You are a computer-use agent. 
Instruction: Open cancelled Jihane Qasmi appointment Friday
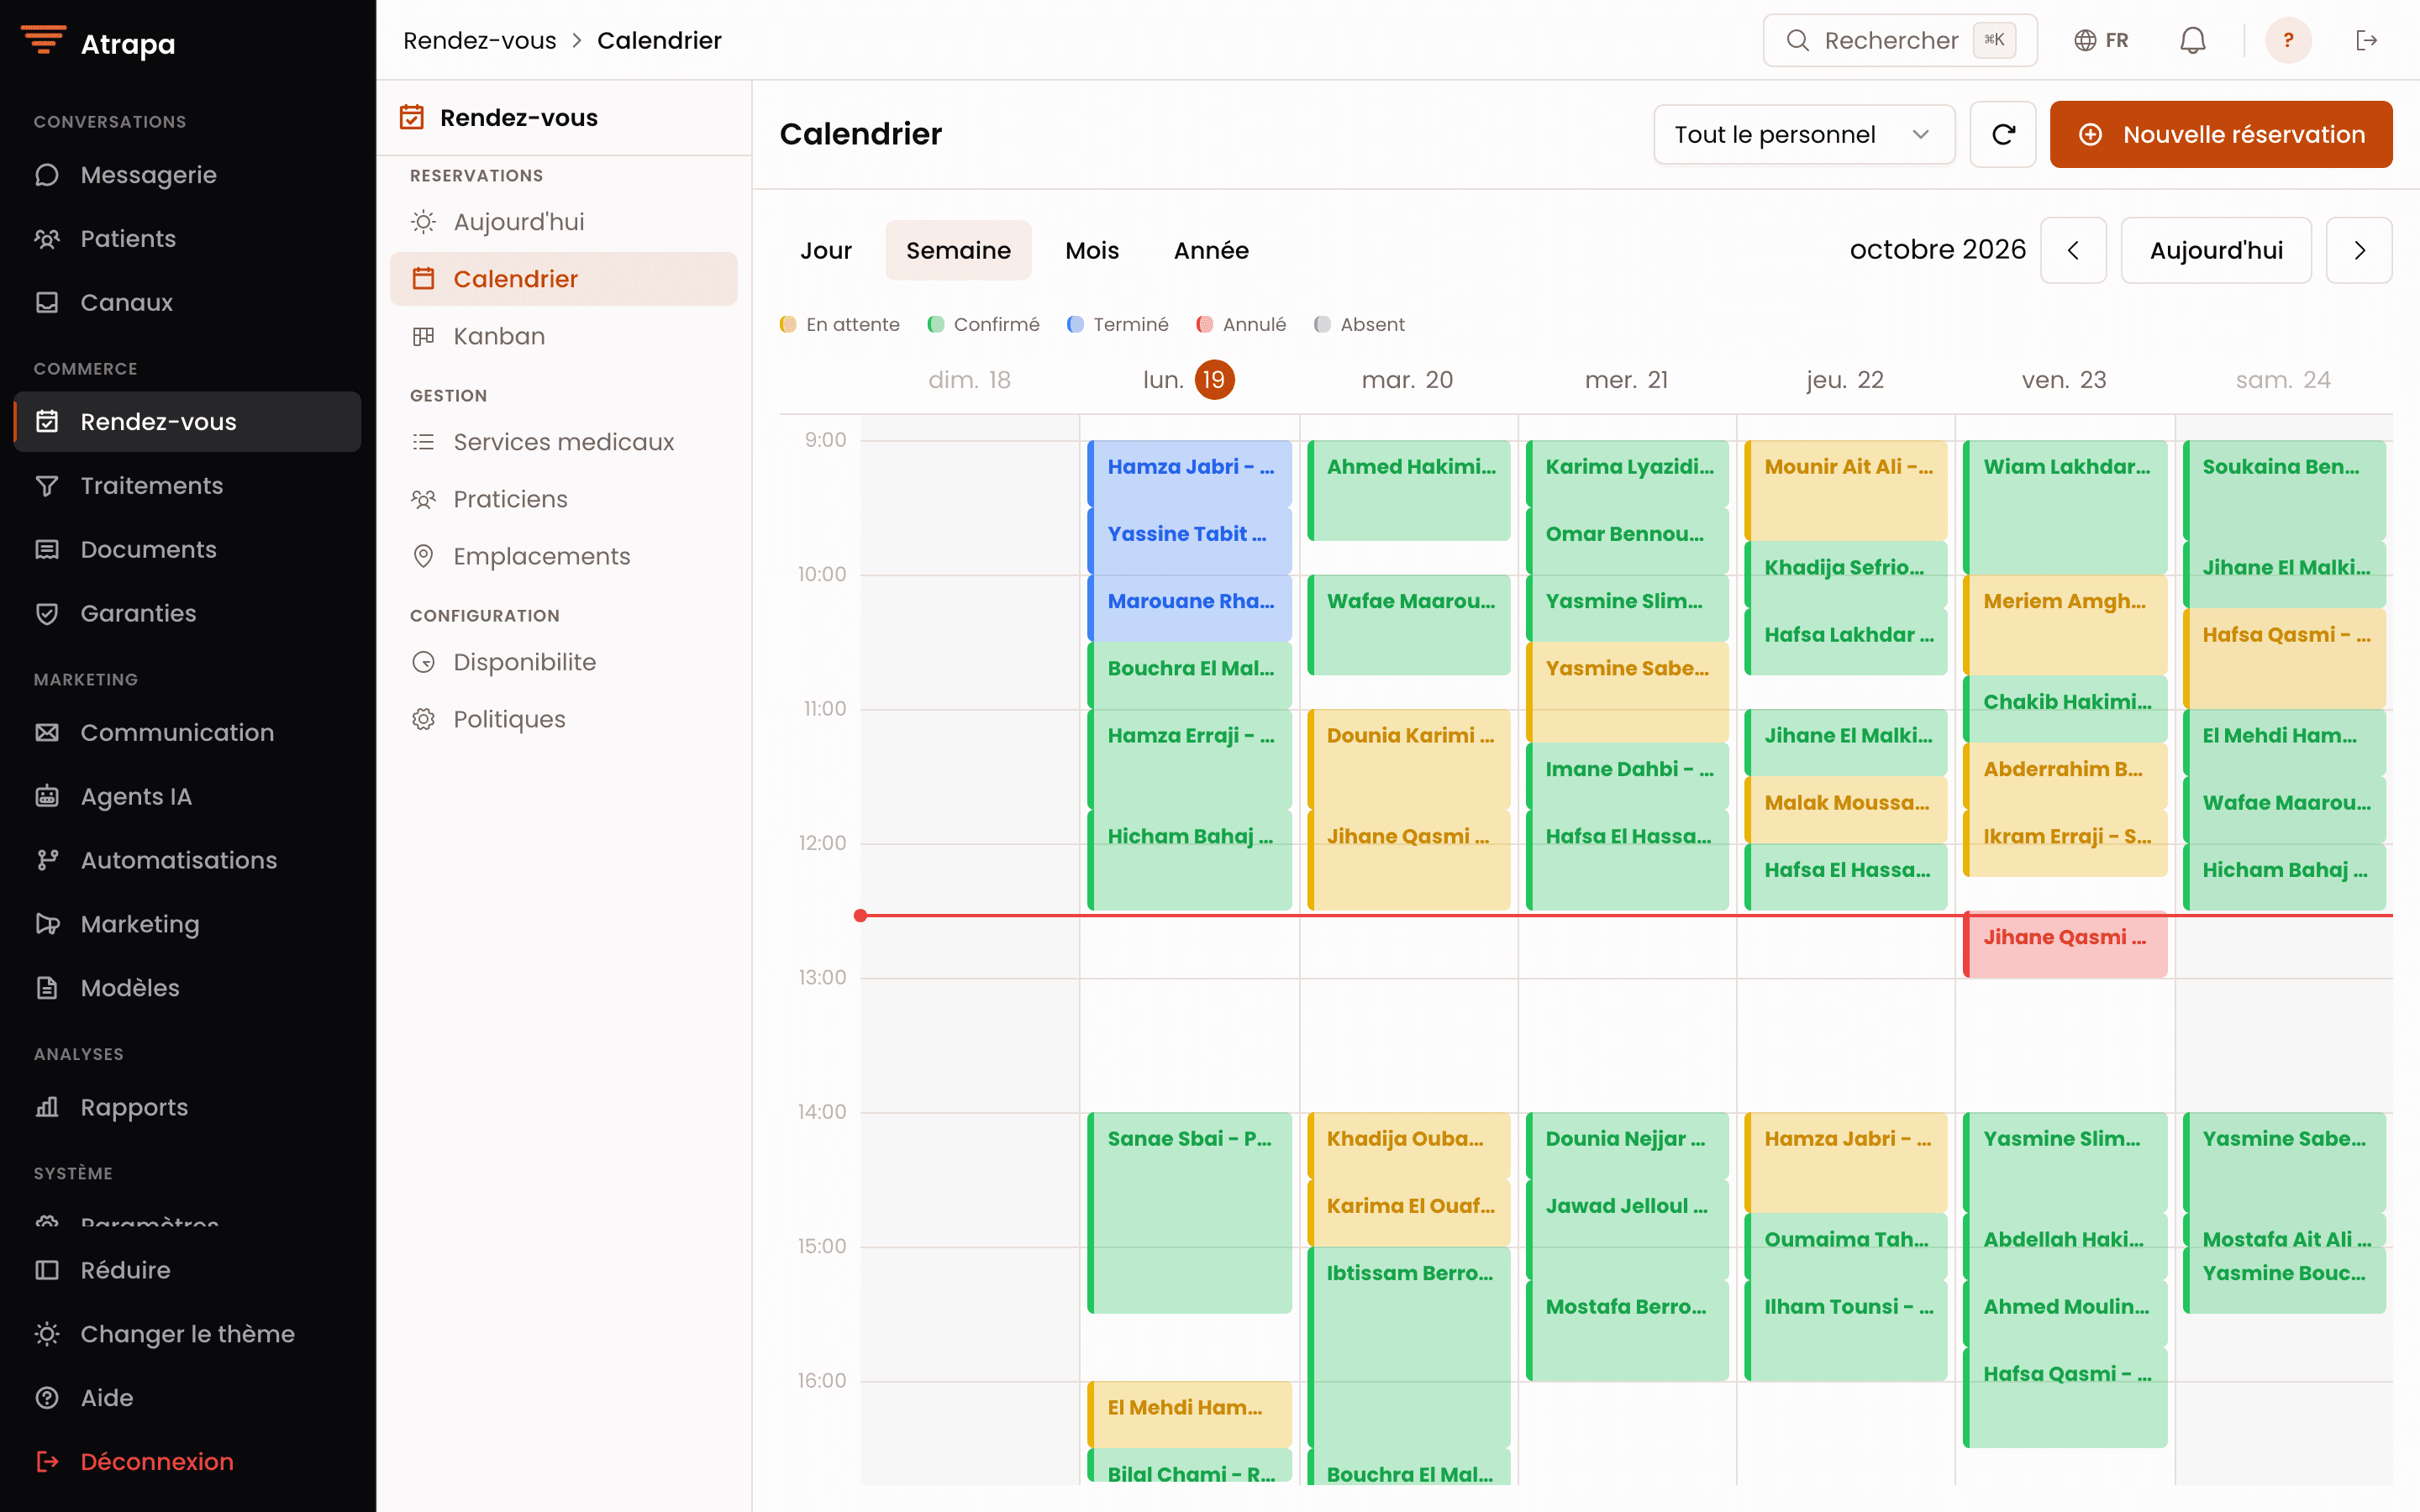click(2065, 944)
